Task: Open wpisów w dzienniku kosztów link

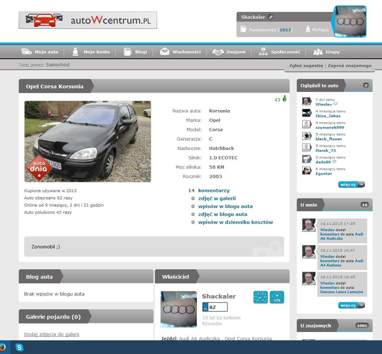Action: pos(235,222)
